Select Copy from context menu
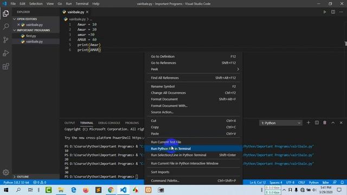347x195 pixels. coord(194,127)
